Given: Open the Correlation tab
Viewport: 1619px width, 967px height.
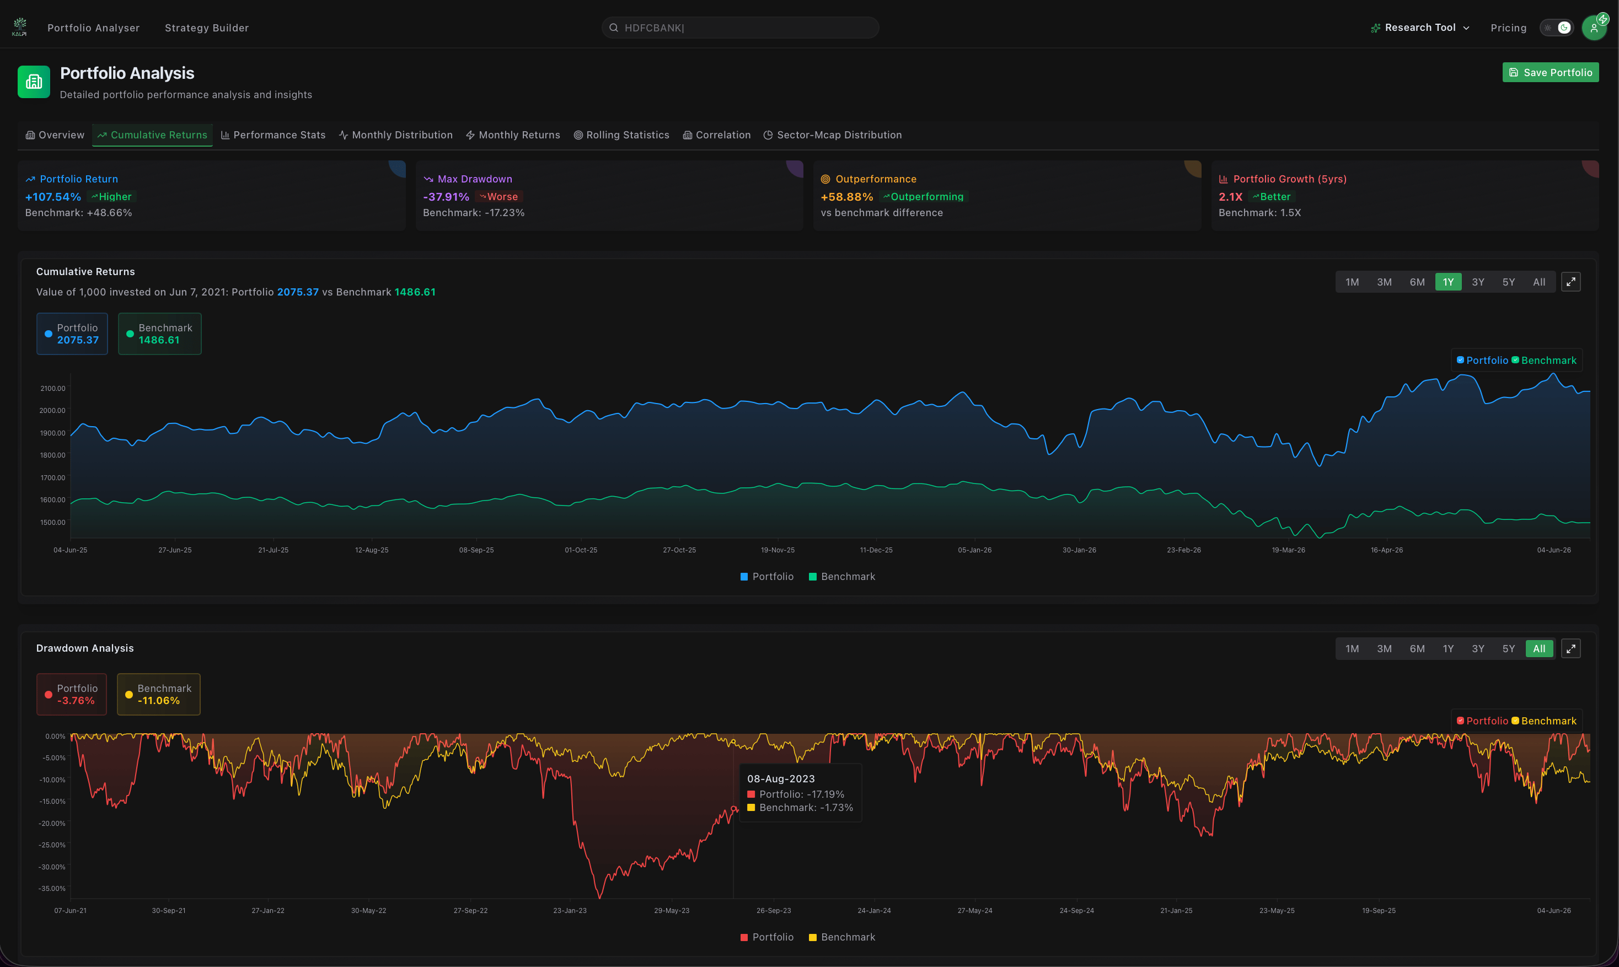Looking at the screenshot, I should 716,135.
